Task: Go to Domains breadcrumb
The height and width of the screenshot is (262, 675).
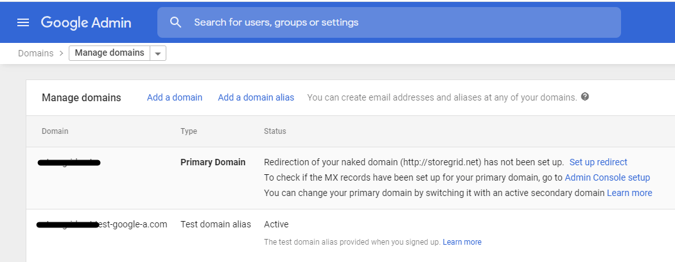Action: tap(36, 53)
